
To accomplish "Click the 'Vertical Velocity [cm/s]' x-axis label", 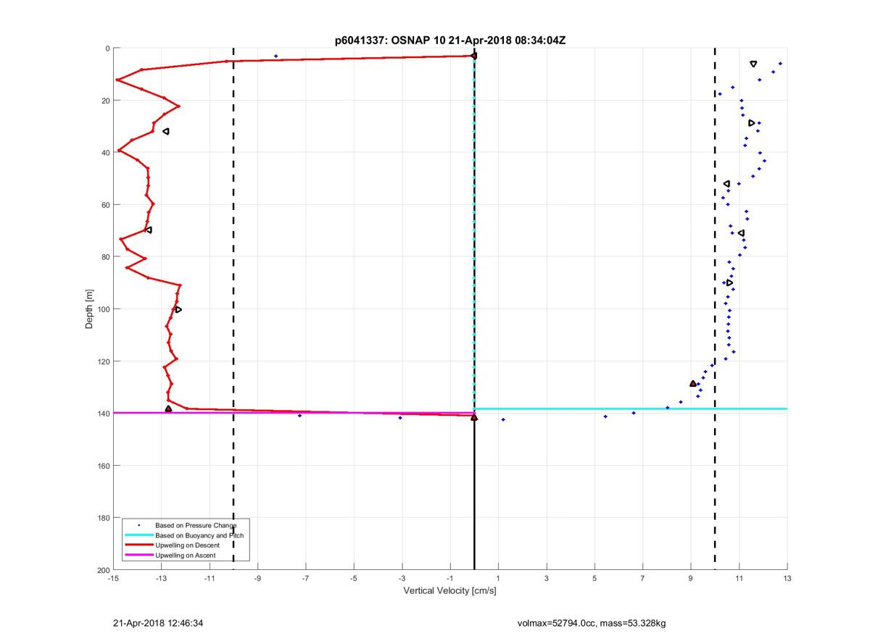I will pos(449,591).
